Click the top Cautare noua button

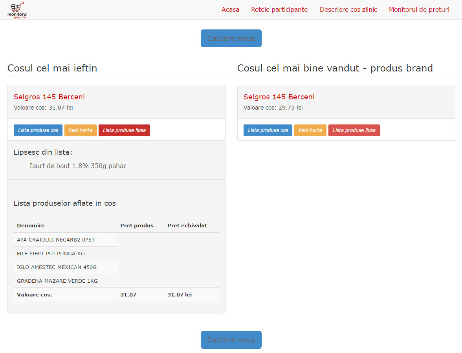pos(231,38)
